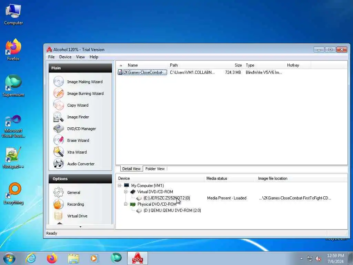Select the E: virtual drive disc icon
The image size is (353, 265).
(x=139, y=198)
